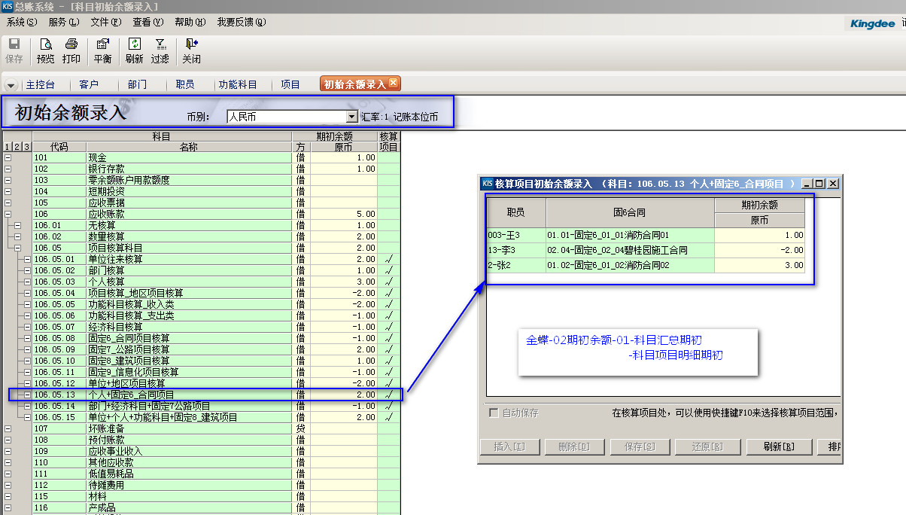This screenshot has height=515, width=906.
Task: Select level 2 in outline level header
Action: (x=17, y=147)
